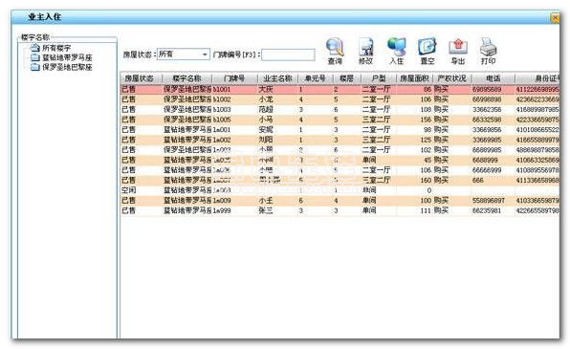Sort by 业主名称 column header
Viewport: 570px width, 349px height.
pos(277,78)
